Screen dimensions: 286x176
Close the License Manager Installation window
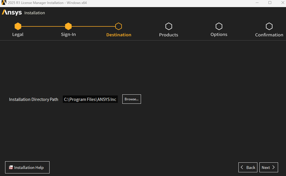click(x=283, y=3)
